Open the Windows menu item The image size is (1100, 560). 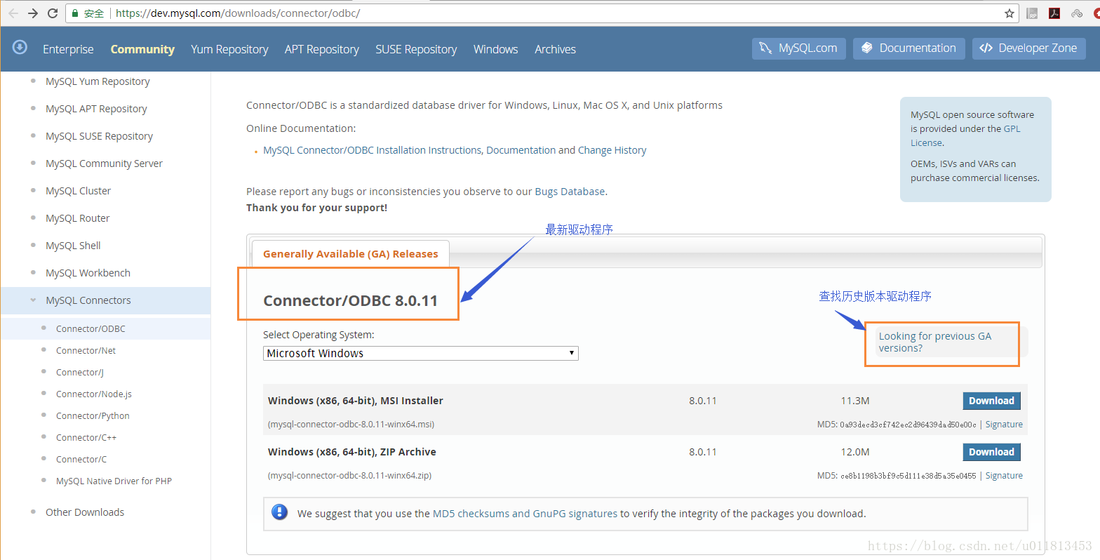point(496,49)
